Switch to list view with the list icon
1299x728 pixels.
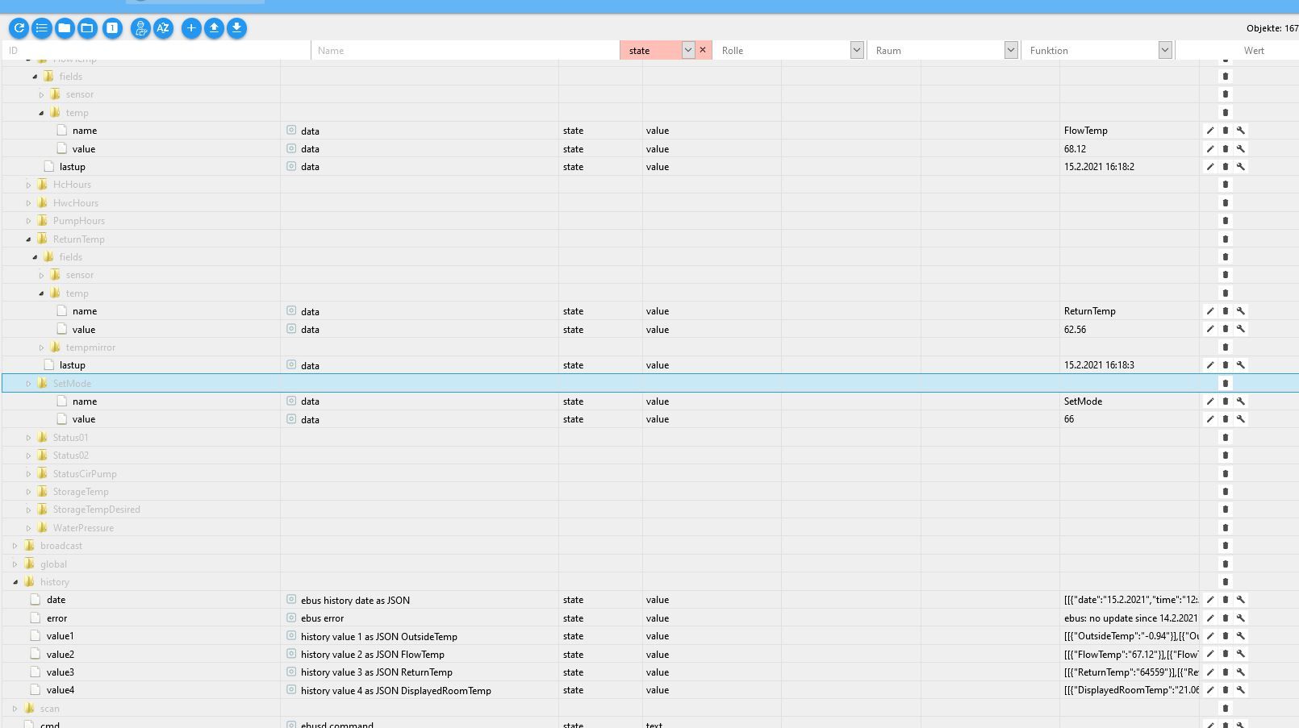click(41, 28)
